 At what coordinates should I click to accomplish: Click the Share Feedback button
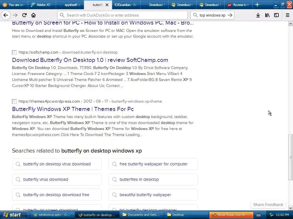click(x=268, y=204)
